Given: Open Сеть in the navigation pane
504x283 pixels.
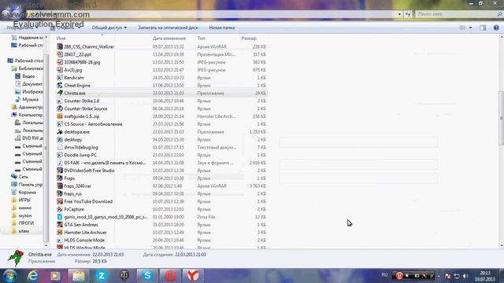Looking at the screenshot, I should click(20, 177).
